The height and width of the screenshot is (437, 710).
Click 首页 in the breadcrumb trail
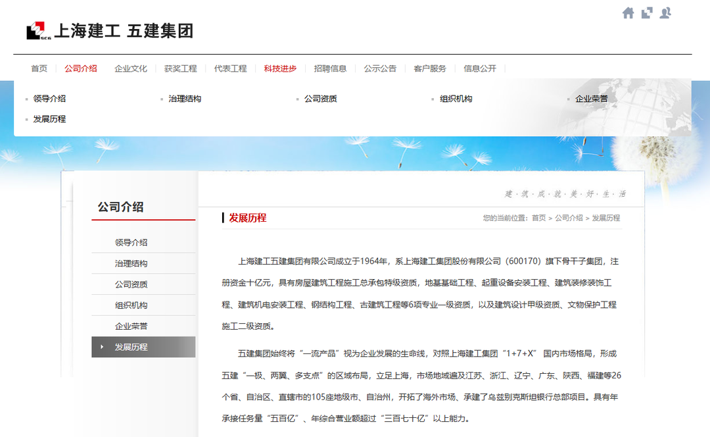coord(539,218)
